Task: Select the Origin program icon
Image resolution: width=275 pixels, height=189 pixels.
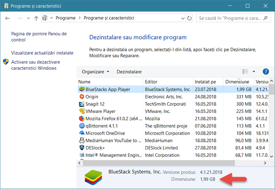Action: point(82,96)
